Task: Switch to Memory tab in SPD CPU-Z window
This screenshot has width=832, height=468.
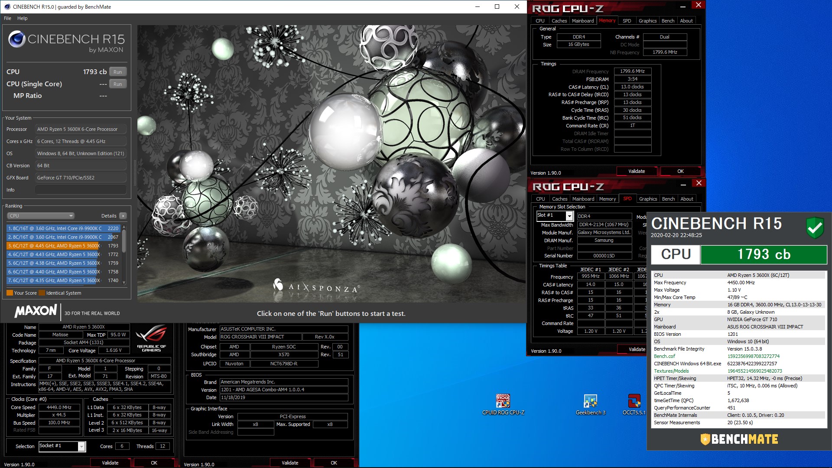Action: coord(608,199)
